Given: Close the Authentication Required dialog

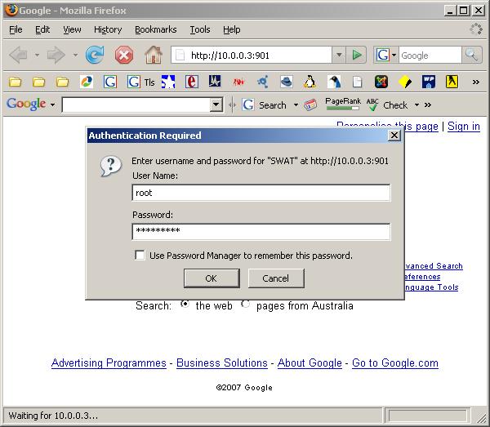Looking at the screenshot, I should [394, 136].
